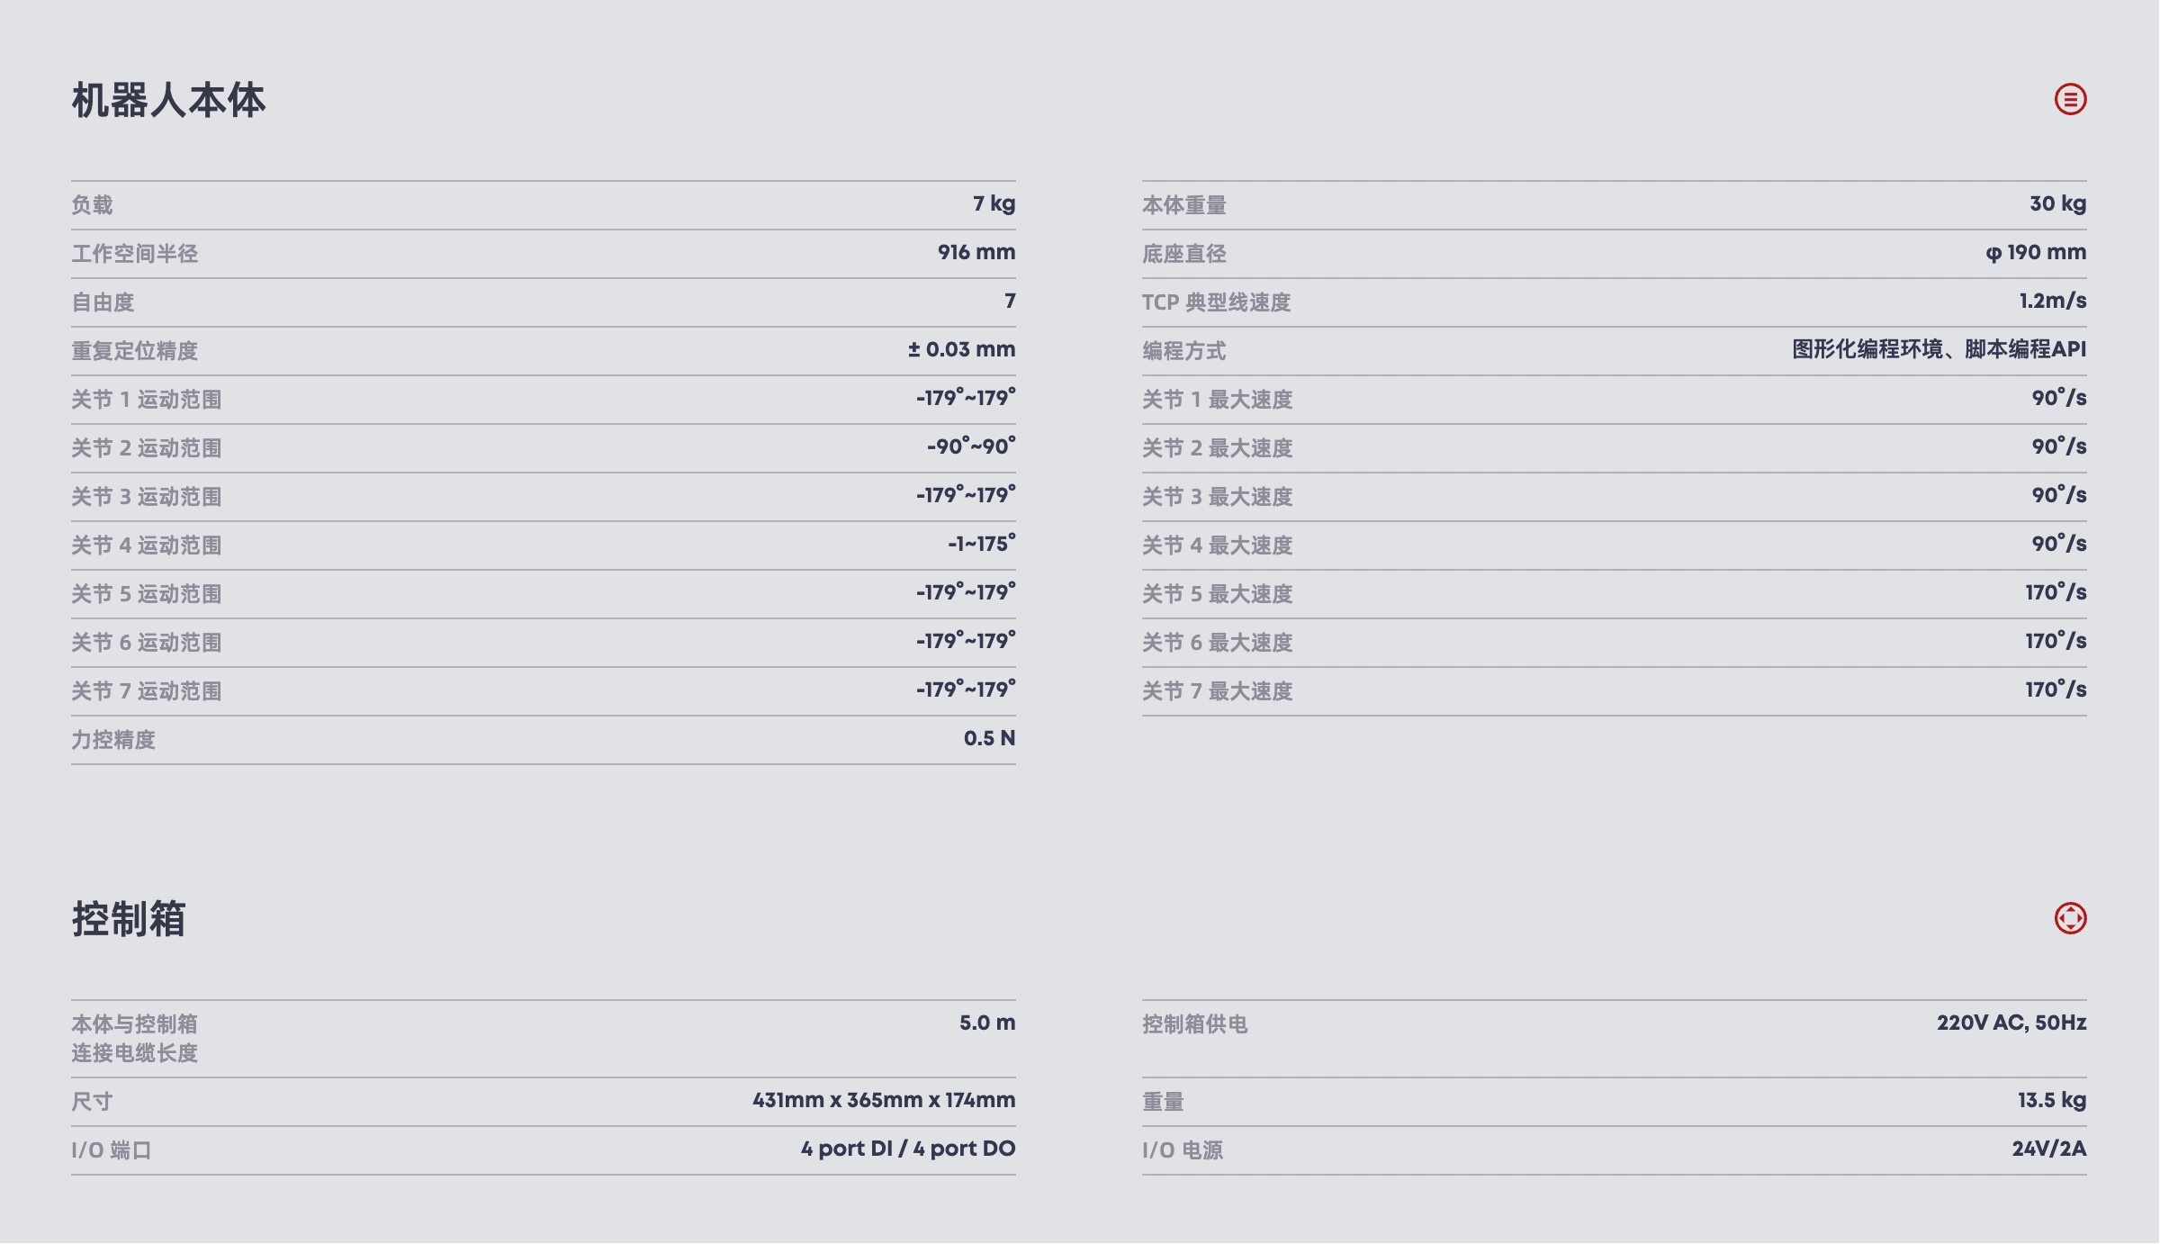Click the red crosshair icon beside 控制箱
This screenshot has height=1244, width=2160.
(x=2070, y=918)
